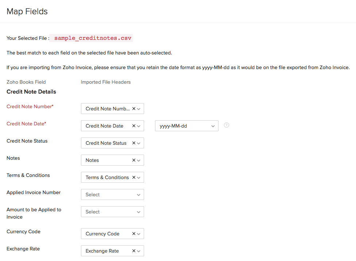
Task: Clear the Notes field mapping
Action: [133, 160]
